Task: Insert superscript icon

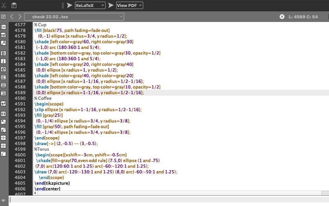Action: [x=3, y=130]
